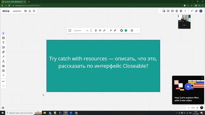Image resolution: width=205 pixels, height=115 pixels.
Task: Zoom in the board
Action: pyautogui.click(x=197, y=108)
